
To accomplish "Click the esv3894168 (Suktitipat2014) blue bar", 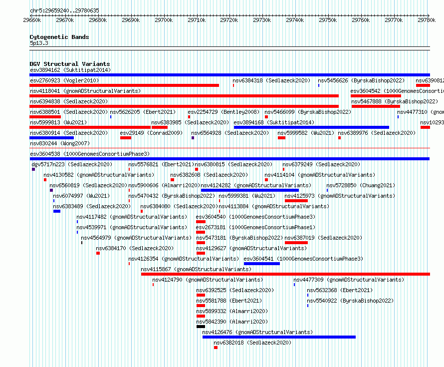I will 311,127.
